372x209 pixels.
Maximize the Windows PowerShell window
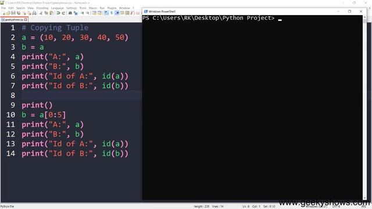349,12
